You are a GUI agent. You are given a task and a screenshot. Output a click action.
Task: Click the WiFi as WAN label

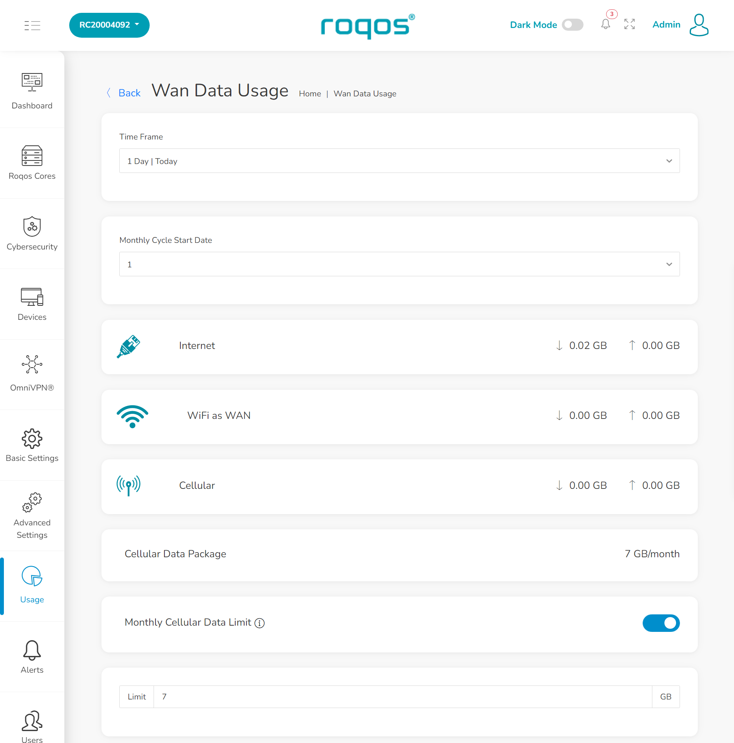(219, 415)
